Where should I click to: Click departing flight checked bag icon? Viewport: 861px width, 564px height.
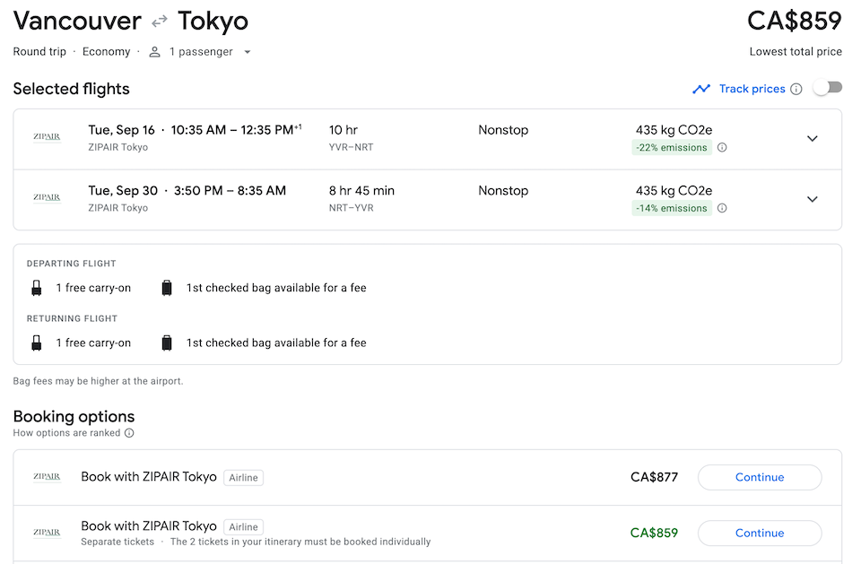point(167,288)
